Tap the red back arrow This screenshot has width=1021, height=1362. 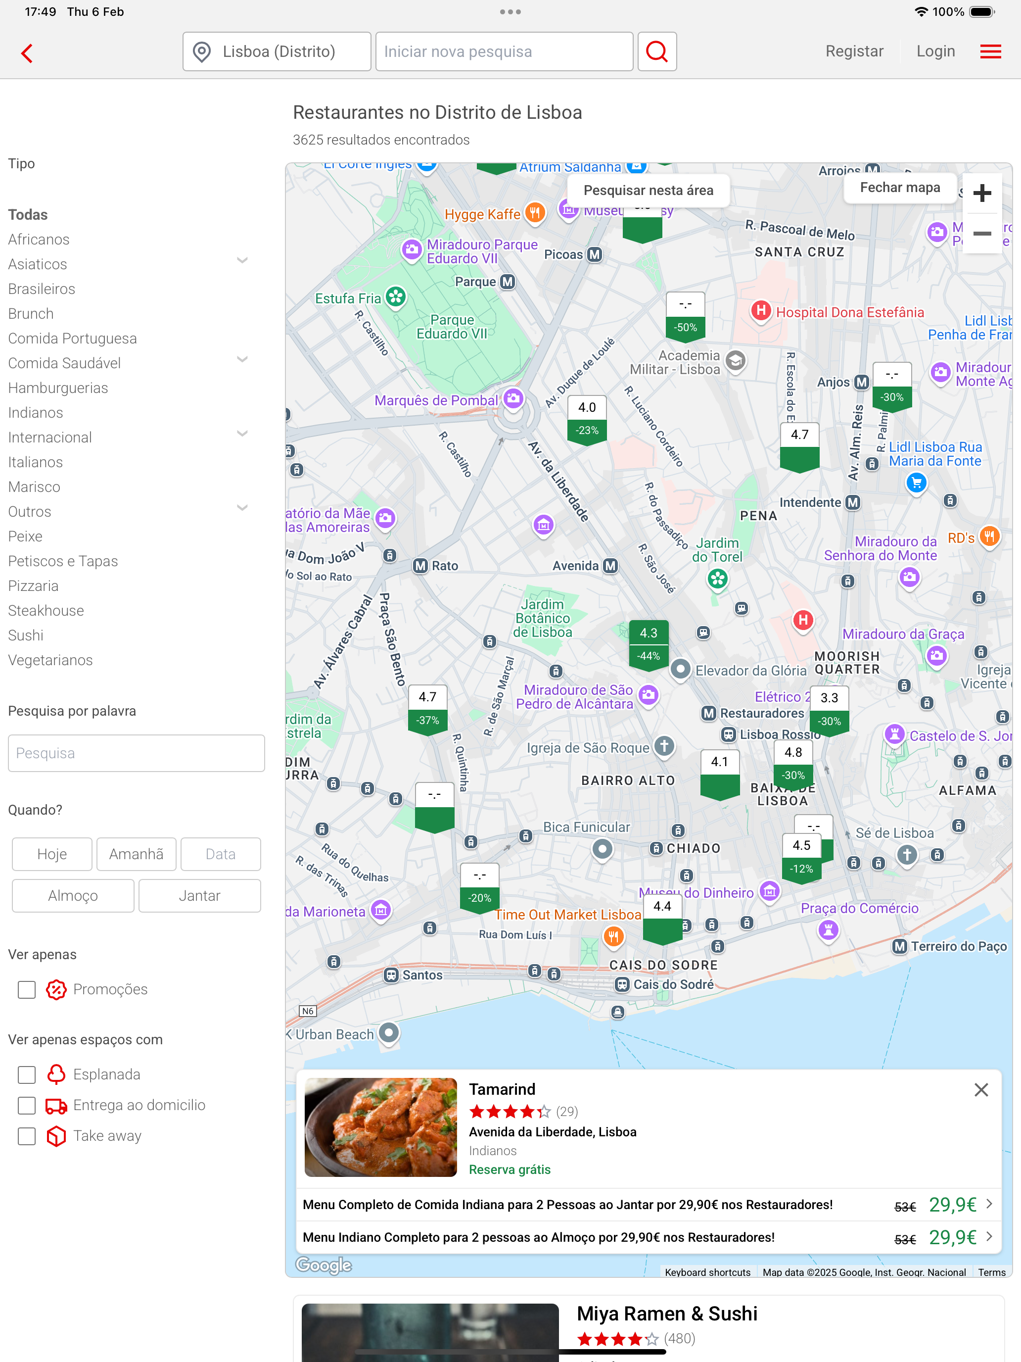click(27, 53)
